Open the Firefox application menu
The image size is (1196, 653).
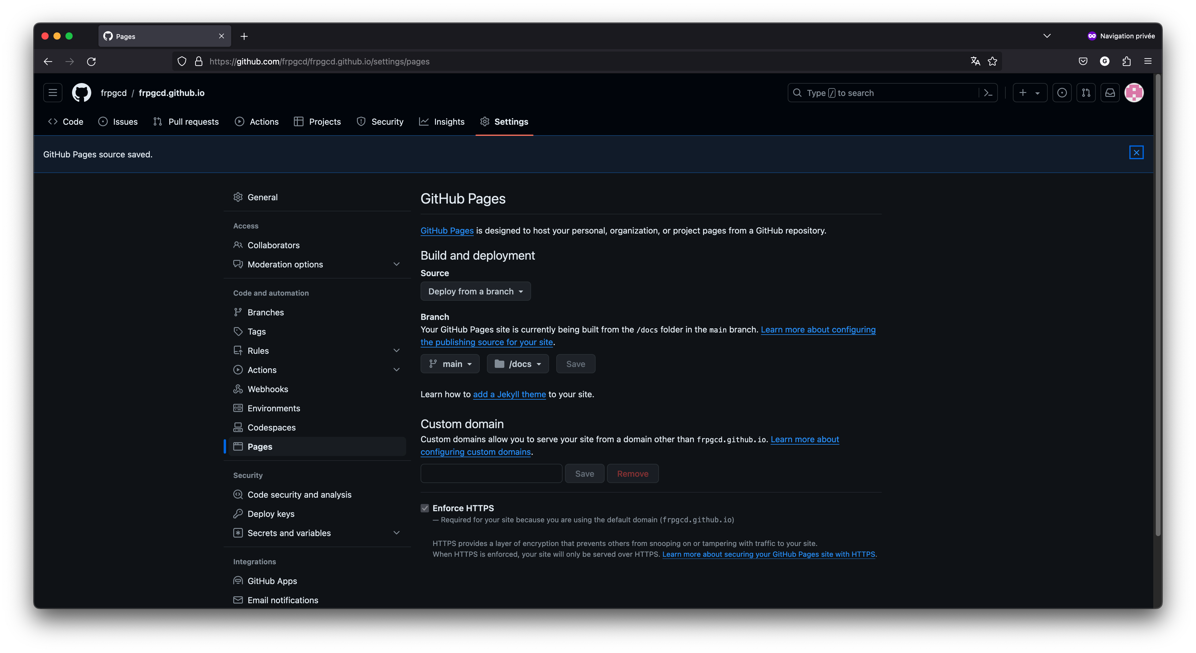click(1148, 61)
